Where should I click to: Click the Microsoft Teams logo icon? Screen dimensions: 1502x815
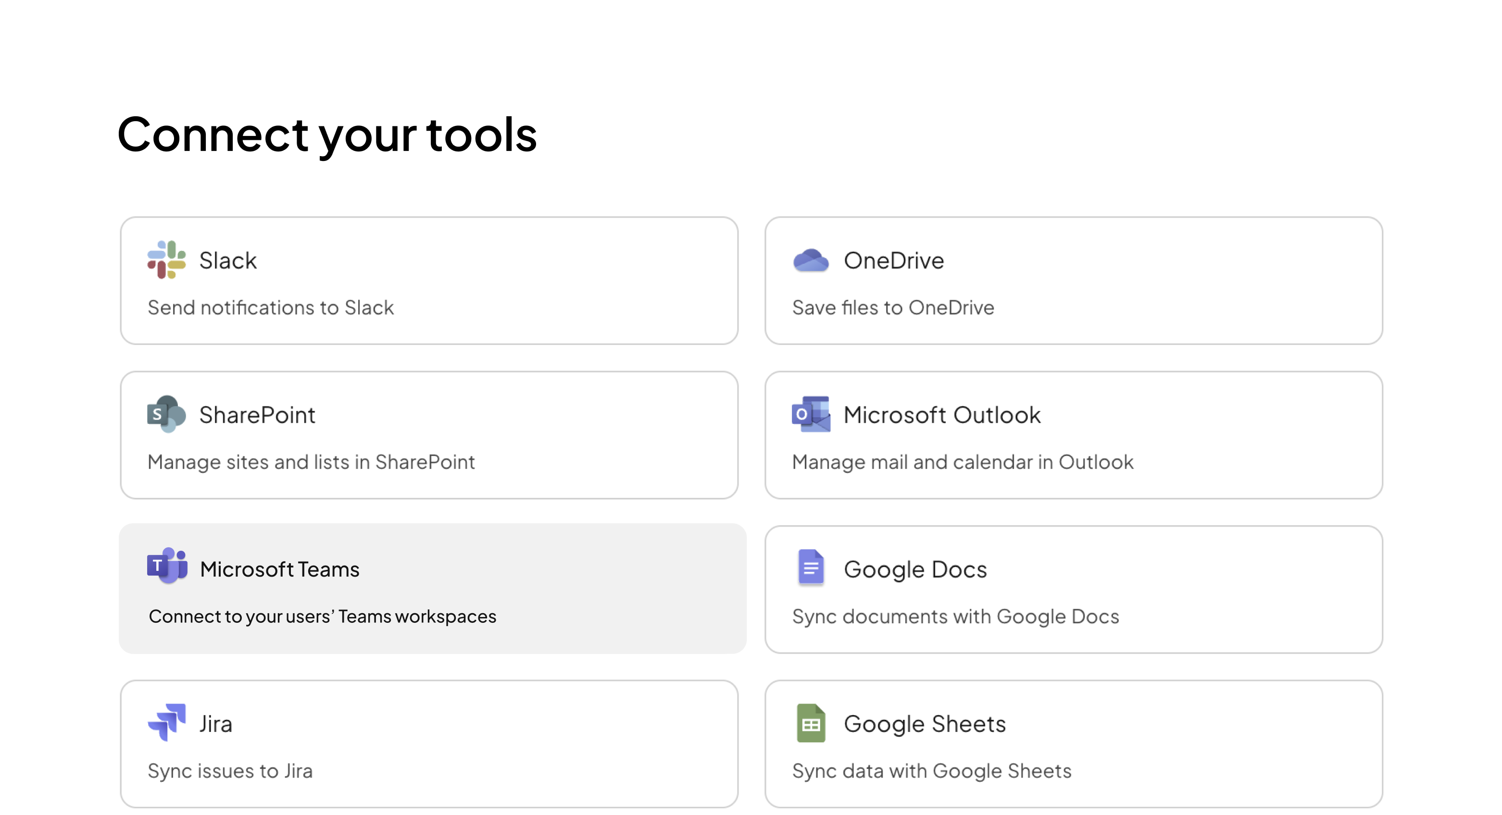[x=167, y=566]
